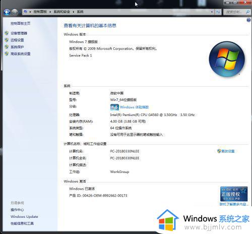Viewport: 252px width, 234px height.
Task: Open 系统保护 from the sidebar
Action: 17,47
